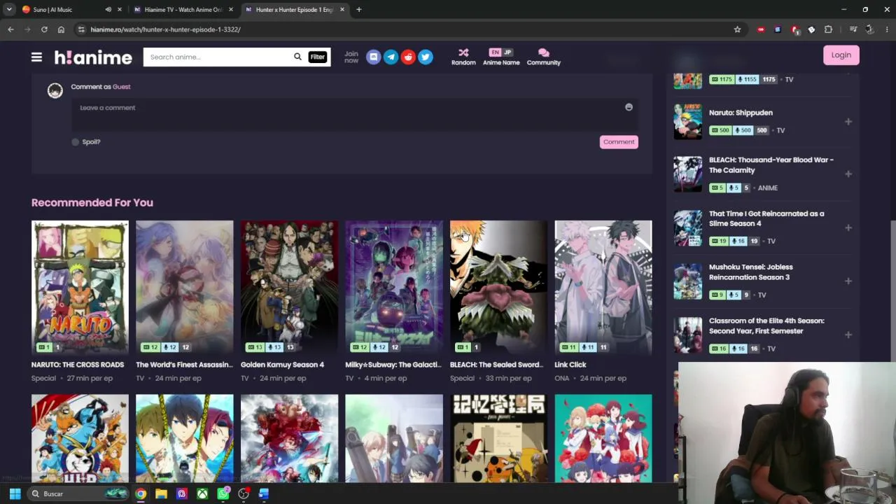
Task: Submit with the Comment button
Action: click(x=619, y=142)
